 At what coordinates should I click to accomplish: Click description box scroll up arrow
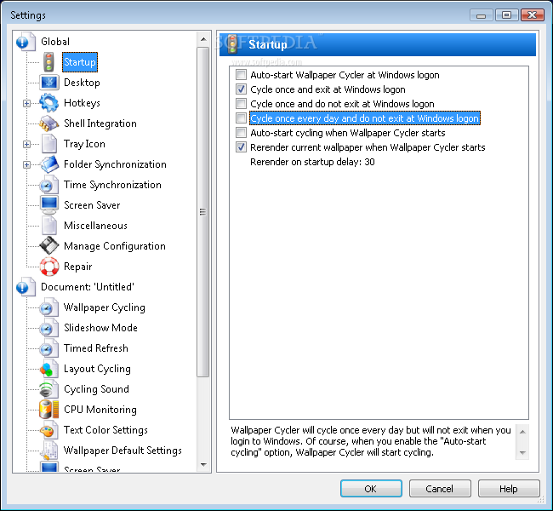pyautogui.click(x=522, y=432)
